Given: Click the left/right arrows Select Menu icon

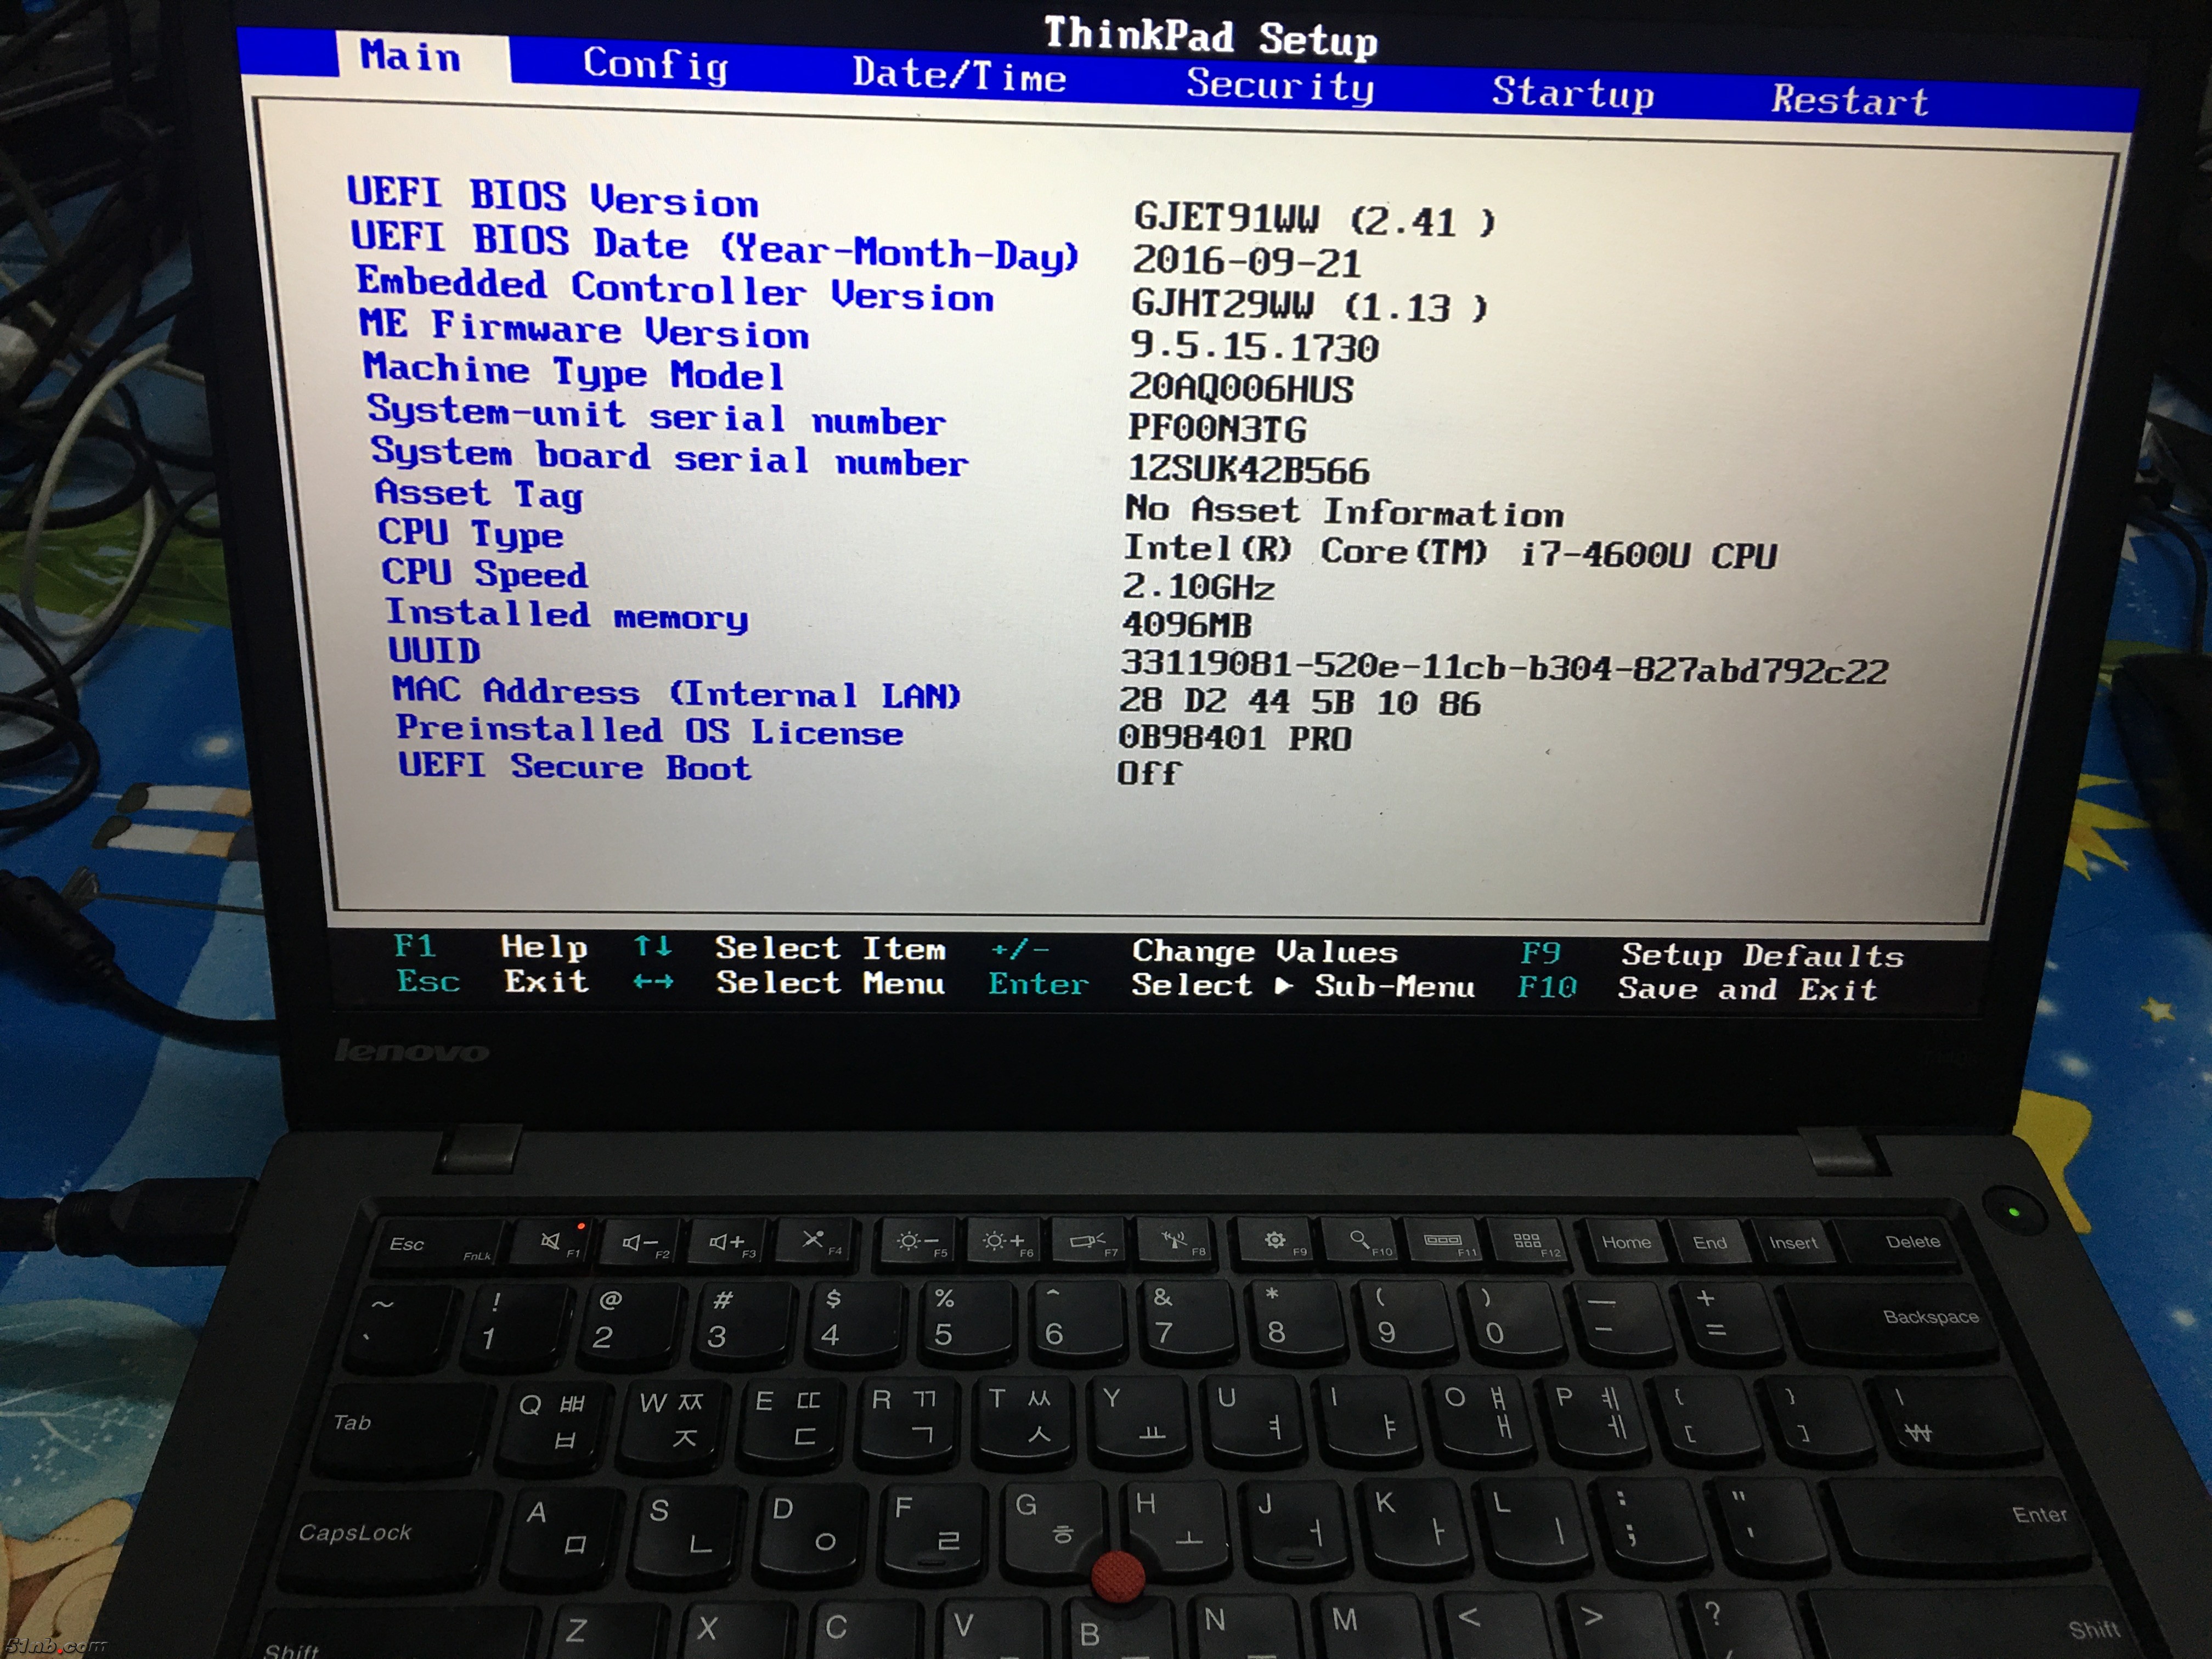Looking at the screenshot, I should [652, 982].
